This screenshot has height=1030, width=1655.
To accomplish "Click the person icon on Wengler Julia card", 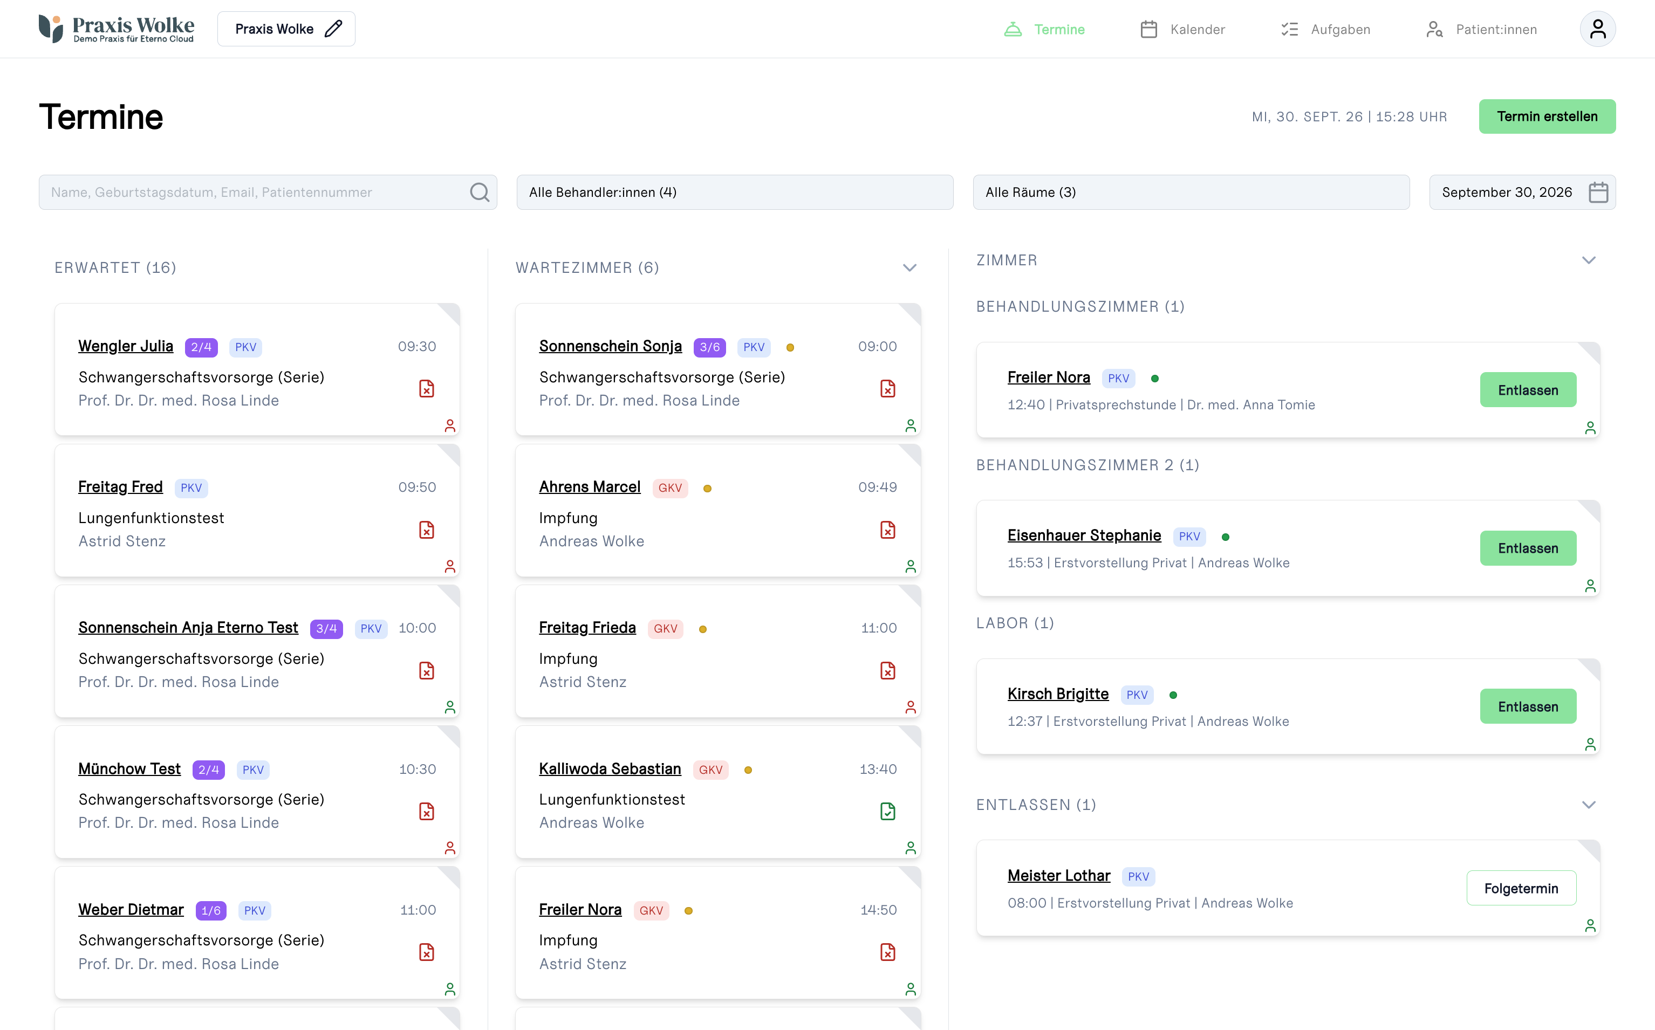I will [x=450, y=426].
